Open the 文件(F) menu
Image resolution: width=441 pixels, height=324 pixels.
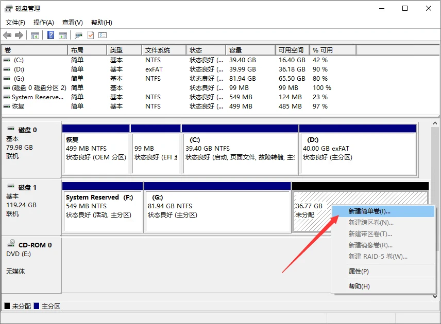pos(15,22)
